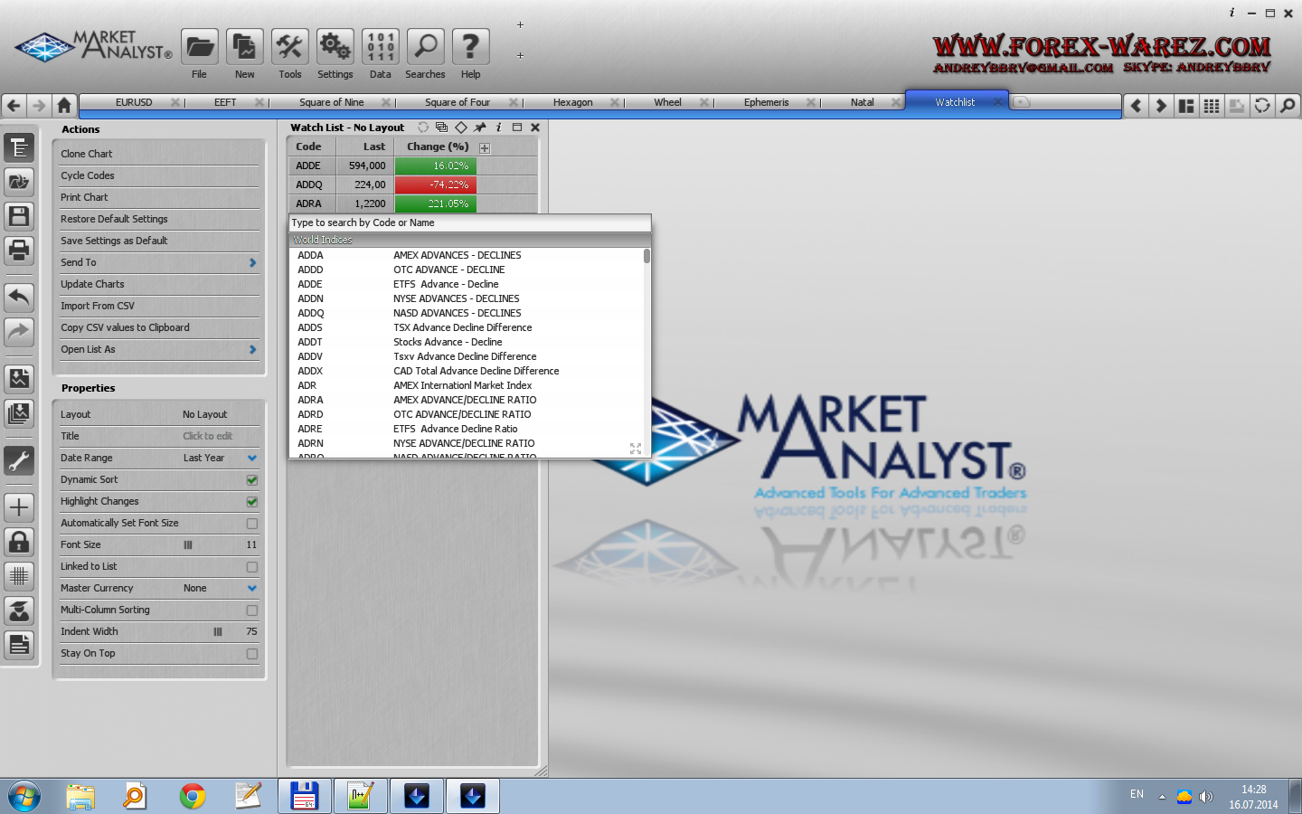Click the pin icon in Watch List header
The width and height of the screenshot is (1302, 814).
pyautogui.click(x=480, y=128)
